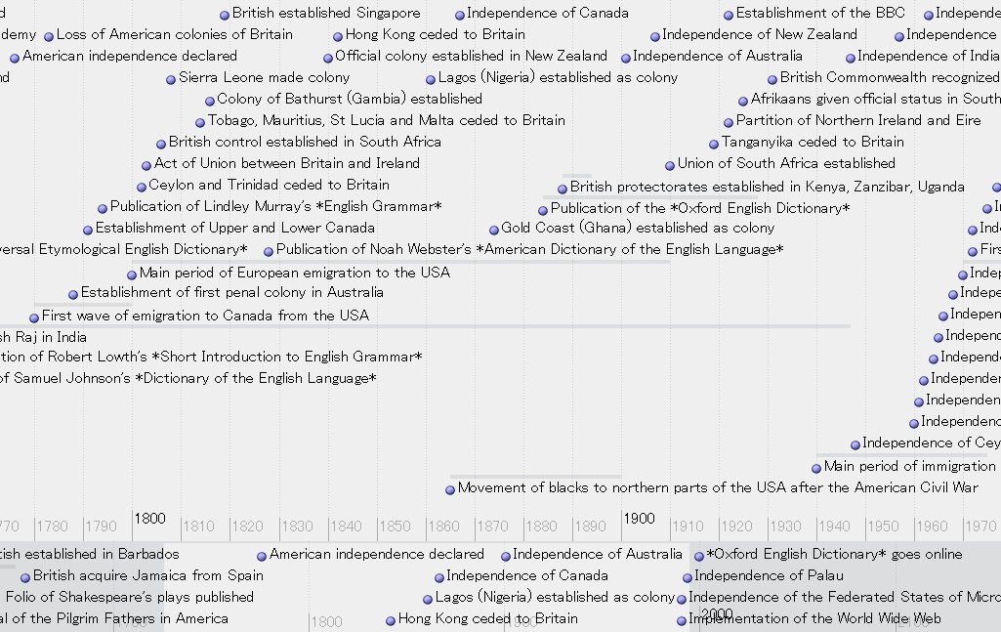The image size is (1001, 632).
Task: Click the dot for Noah Webster's dictionary publication
Action: point(269,251)
